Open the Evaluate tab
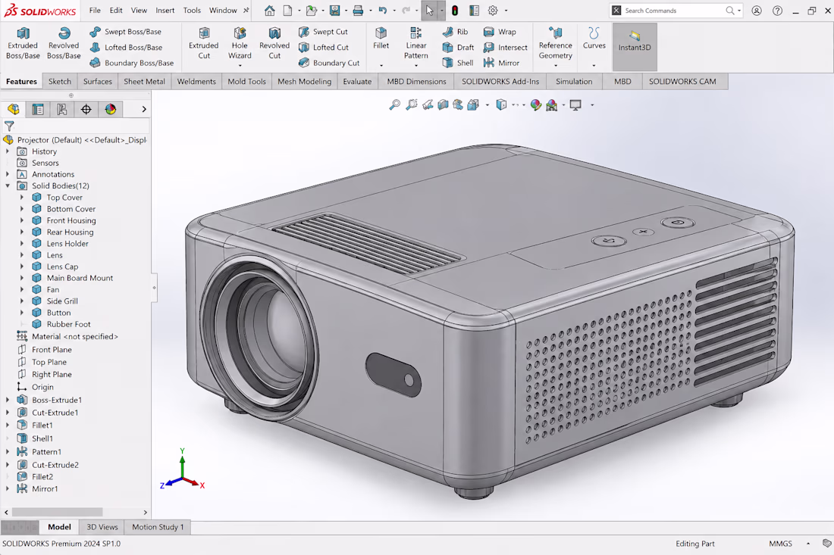 click(357, 81)
